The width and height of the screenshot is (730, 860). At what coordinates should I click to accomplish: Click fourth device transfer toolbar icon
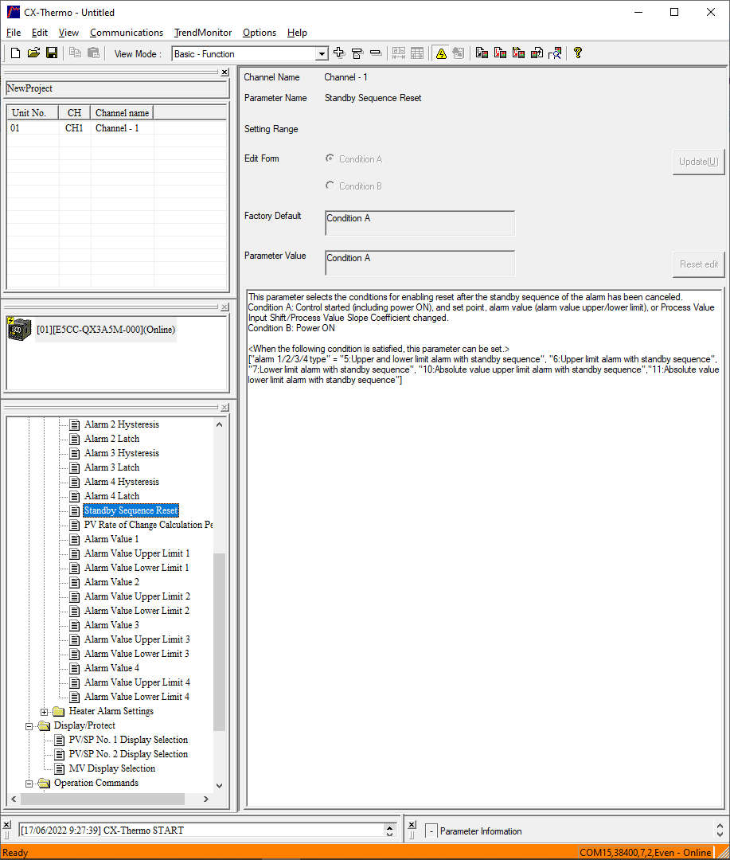pos(537,53)
